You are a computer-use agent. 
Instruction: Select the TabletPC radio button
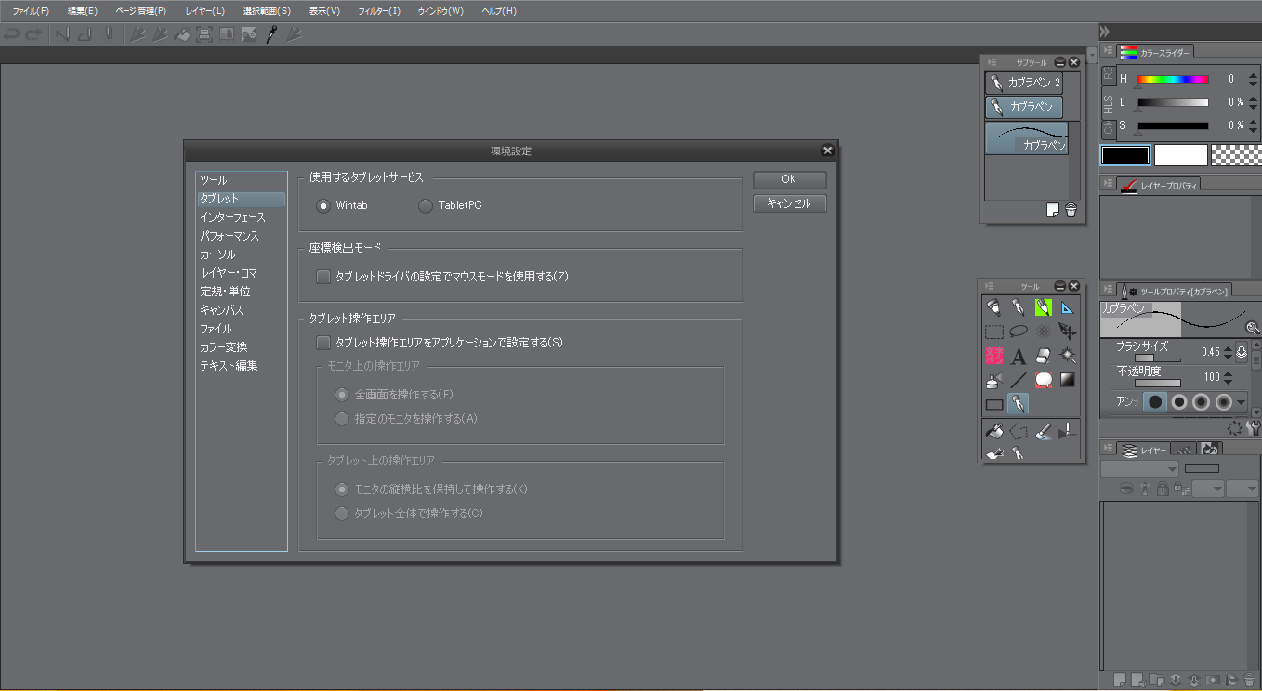pyautogui.click(x=426, y=205)
